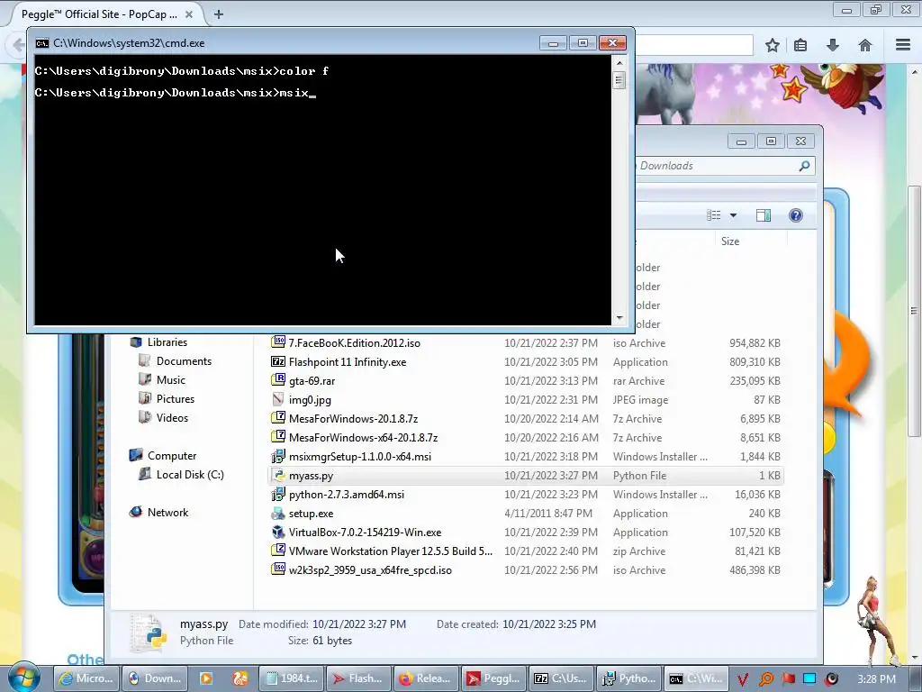This screenshot has width=922, height=692.
Task: Select Network in the navigation pane
Action: click(167, 512)
